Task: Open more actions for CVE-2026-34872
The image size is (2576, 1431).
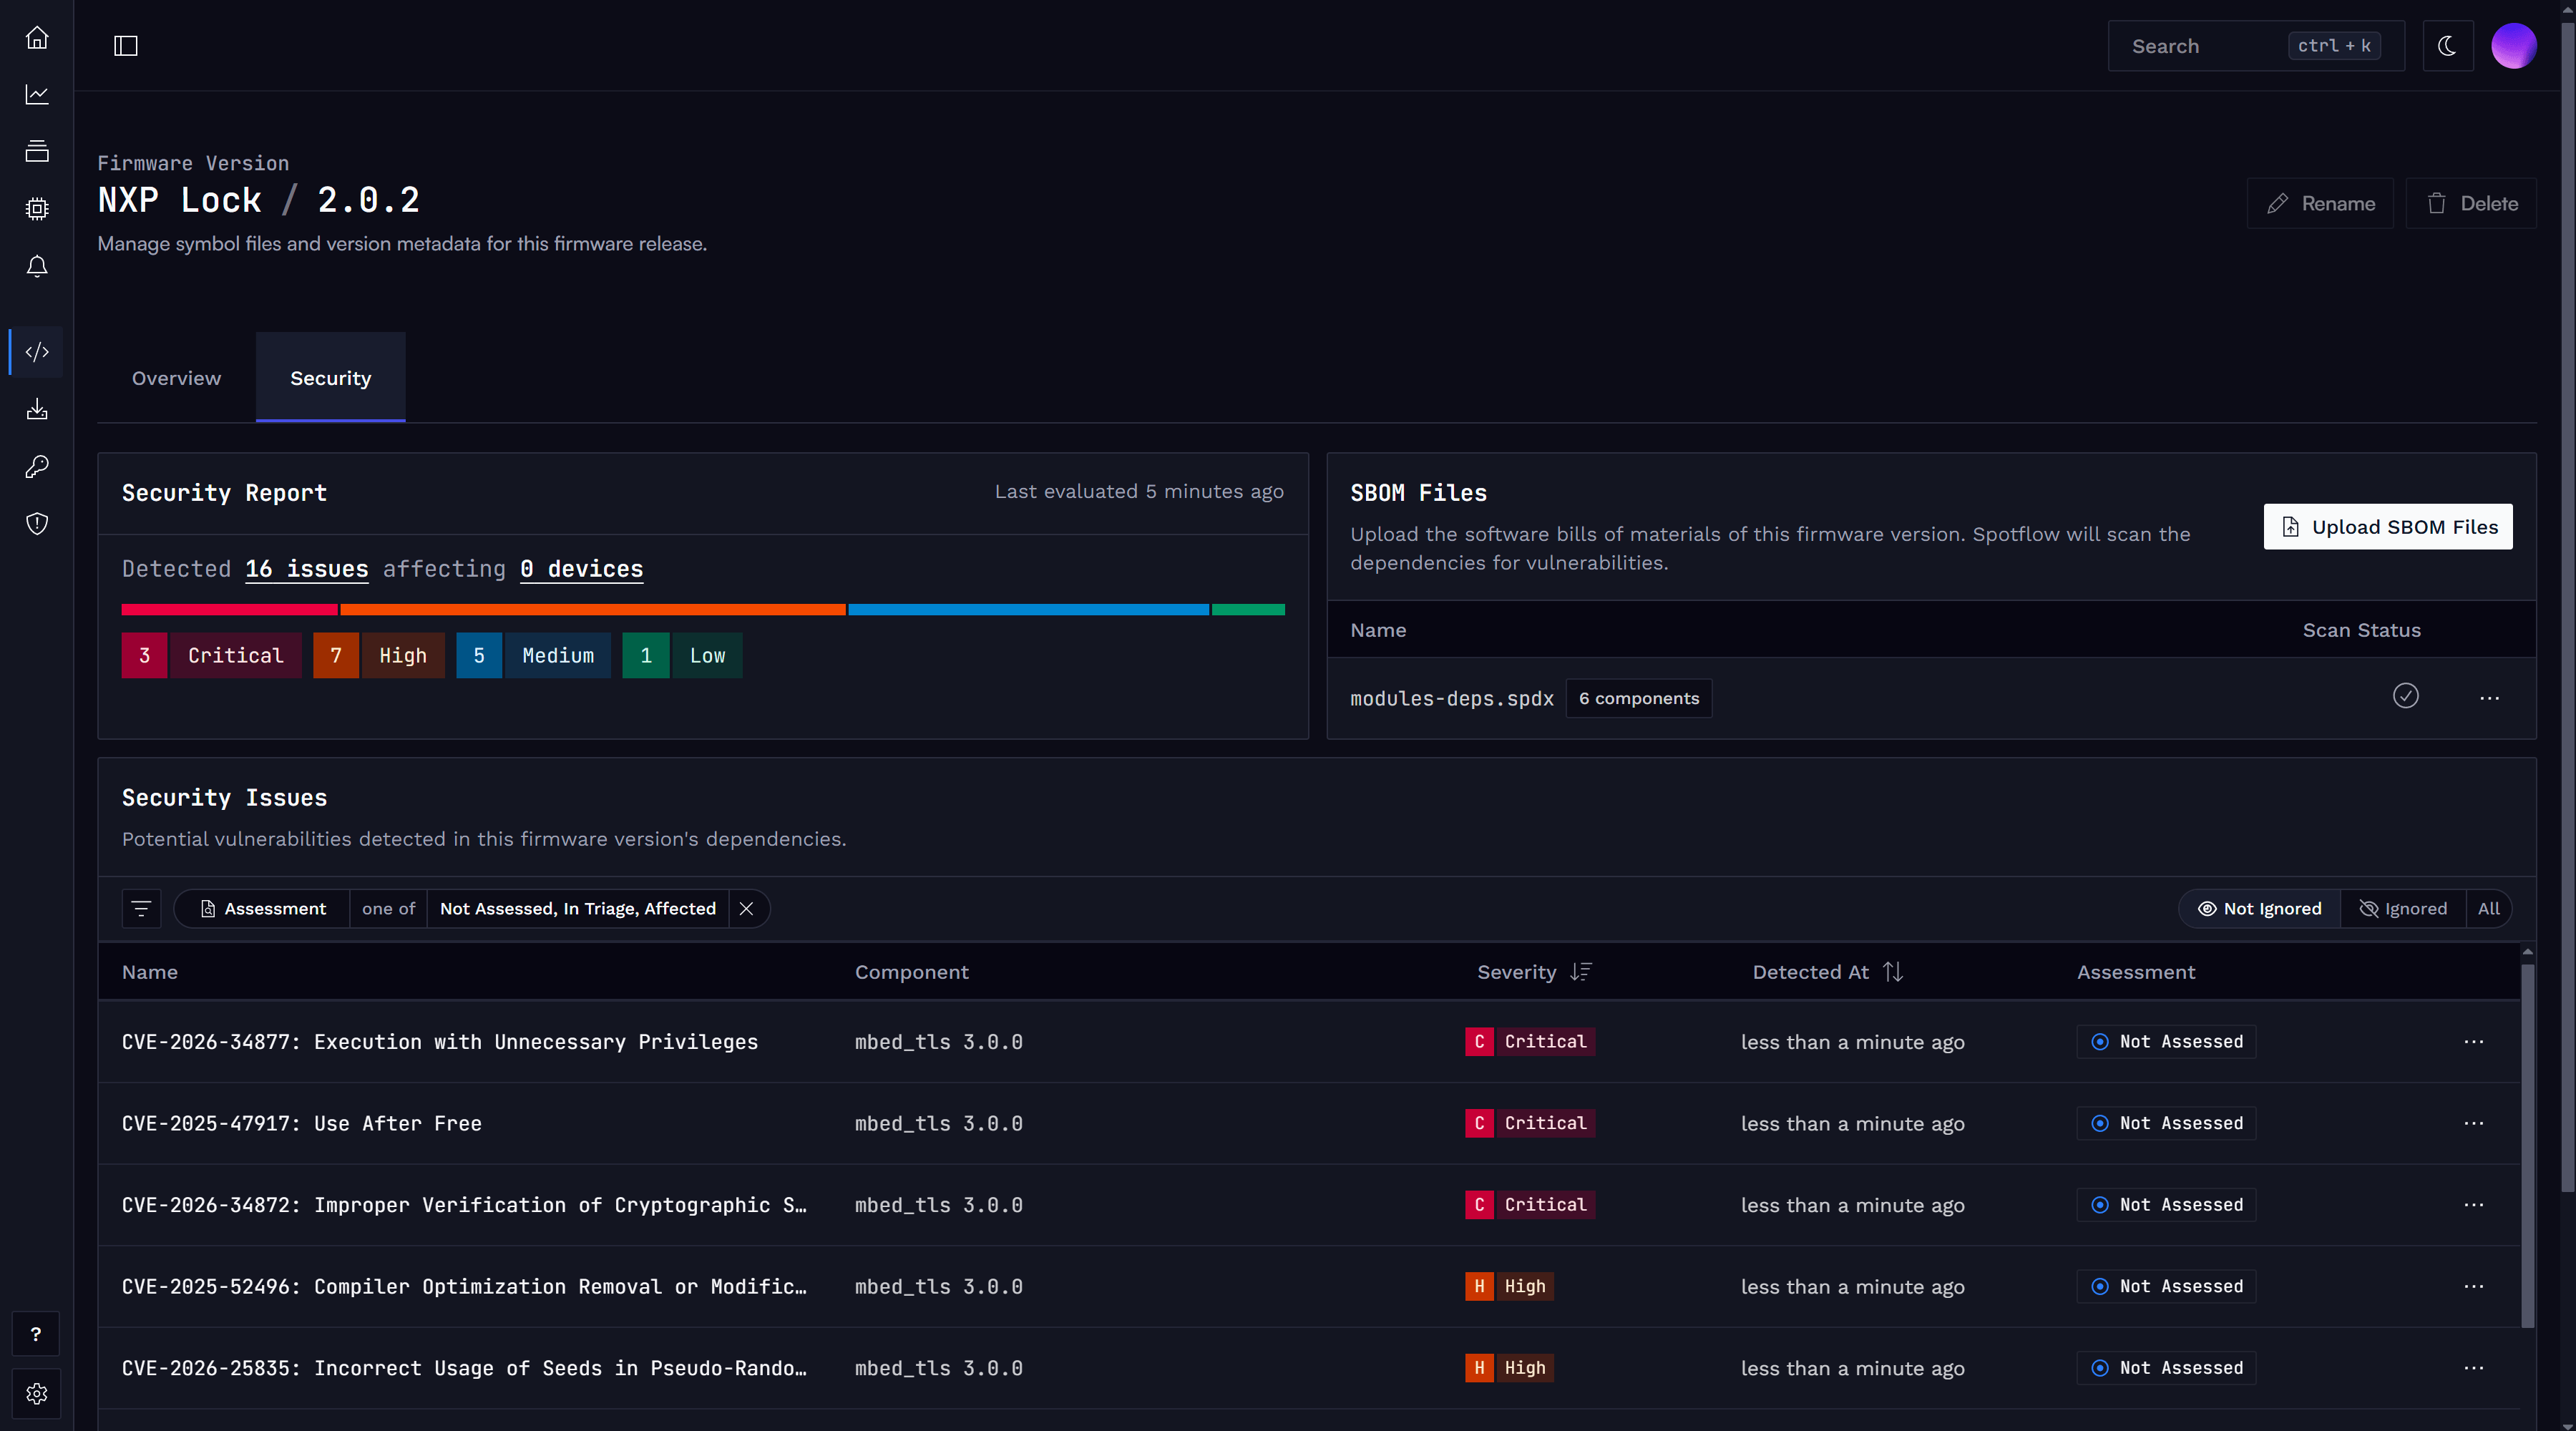Action: tap(2473, 1204)
